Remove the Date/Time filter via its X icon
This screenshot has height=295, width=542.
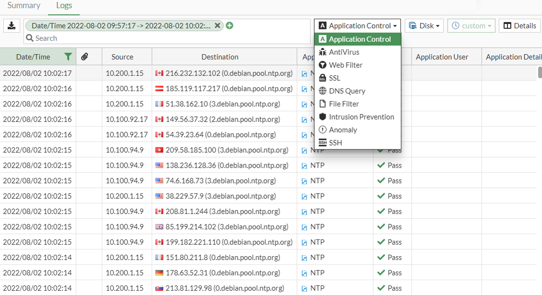(x=218, y=25)
